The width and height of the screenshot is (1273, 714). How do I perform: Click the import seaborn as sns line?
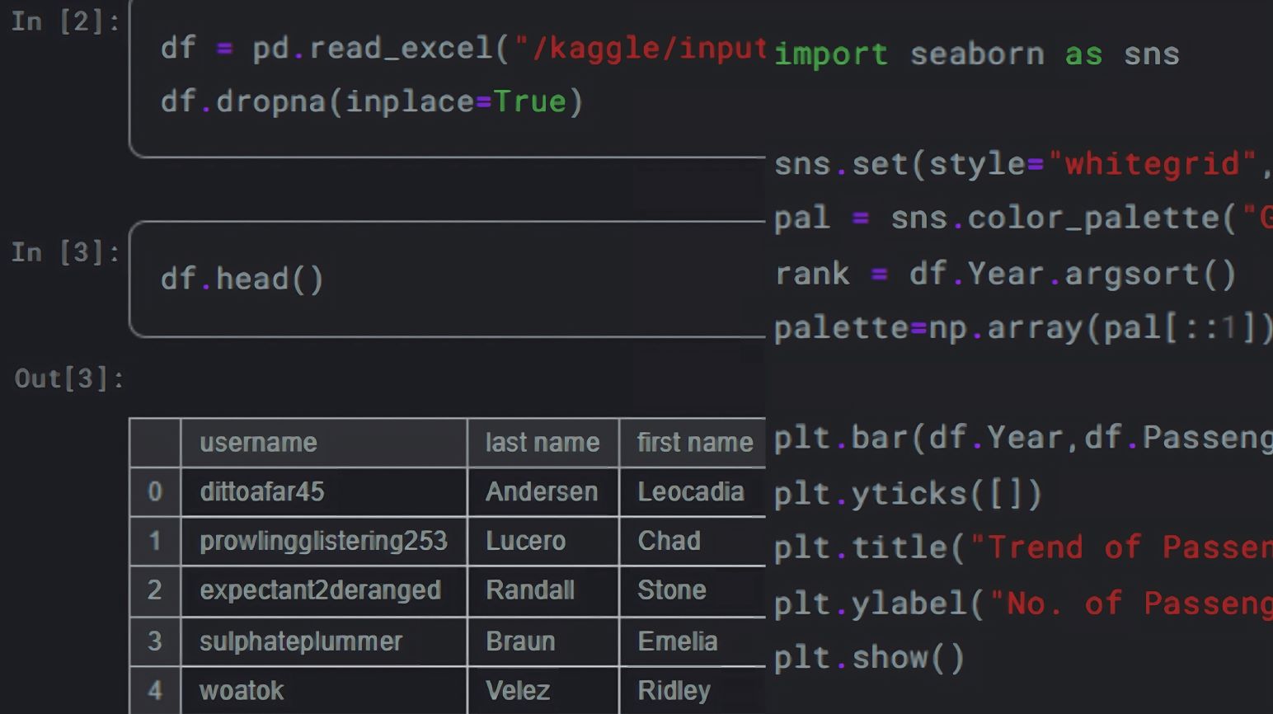(x=977, y=54)
